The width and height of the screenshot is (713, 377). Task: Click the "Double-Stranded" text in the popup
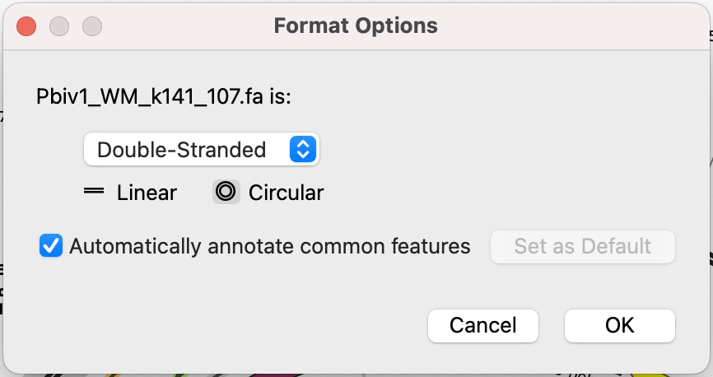click(181, 150)
